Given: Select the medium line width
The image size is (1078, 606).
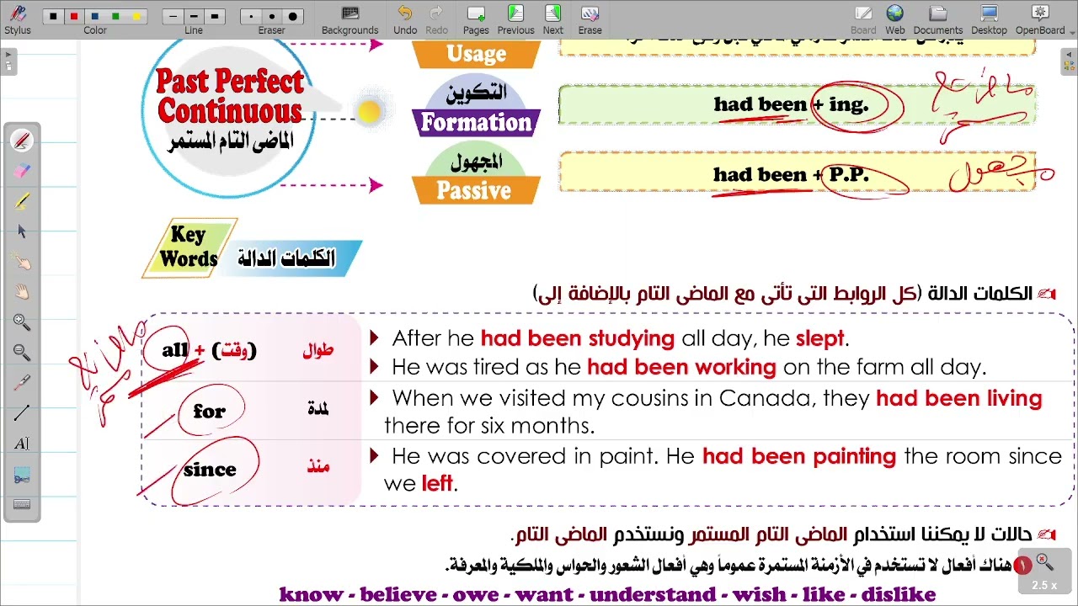Looking at the screenshot, I should [194, 16].
